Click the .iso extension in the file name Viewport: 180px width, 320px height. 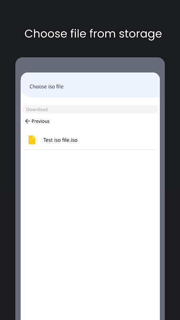click(x=74, y=140)
